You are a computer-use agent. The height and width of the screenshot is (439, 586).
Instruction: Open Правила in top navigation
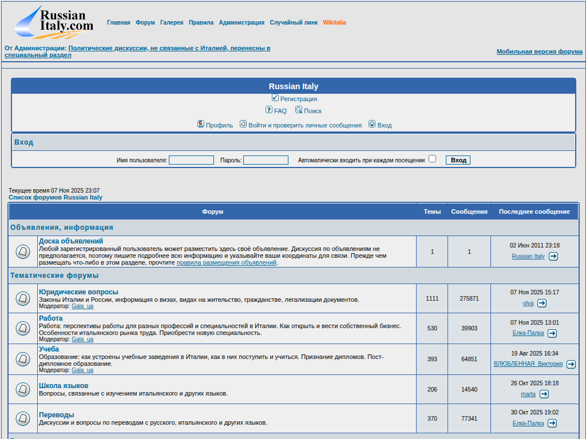click(x=201, y=23)
